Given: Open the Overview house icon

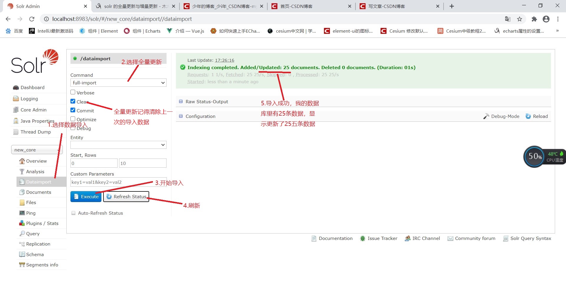Looking at the screenshot, I should click(22, 161).
